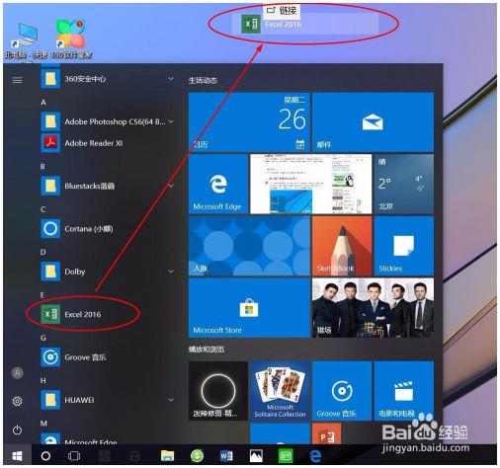Open the calendar tile showing 26
This screenshot has height=468, width=500.
[x=249, y=122]
